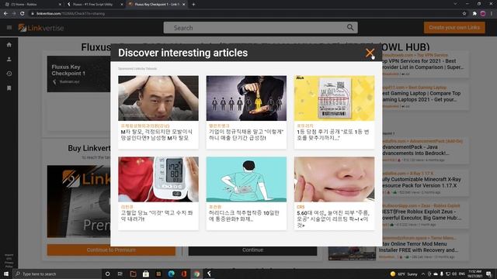Open the lottery ticket article thumbnail

335,98
